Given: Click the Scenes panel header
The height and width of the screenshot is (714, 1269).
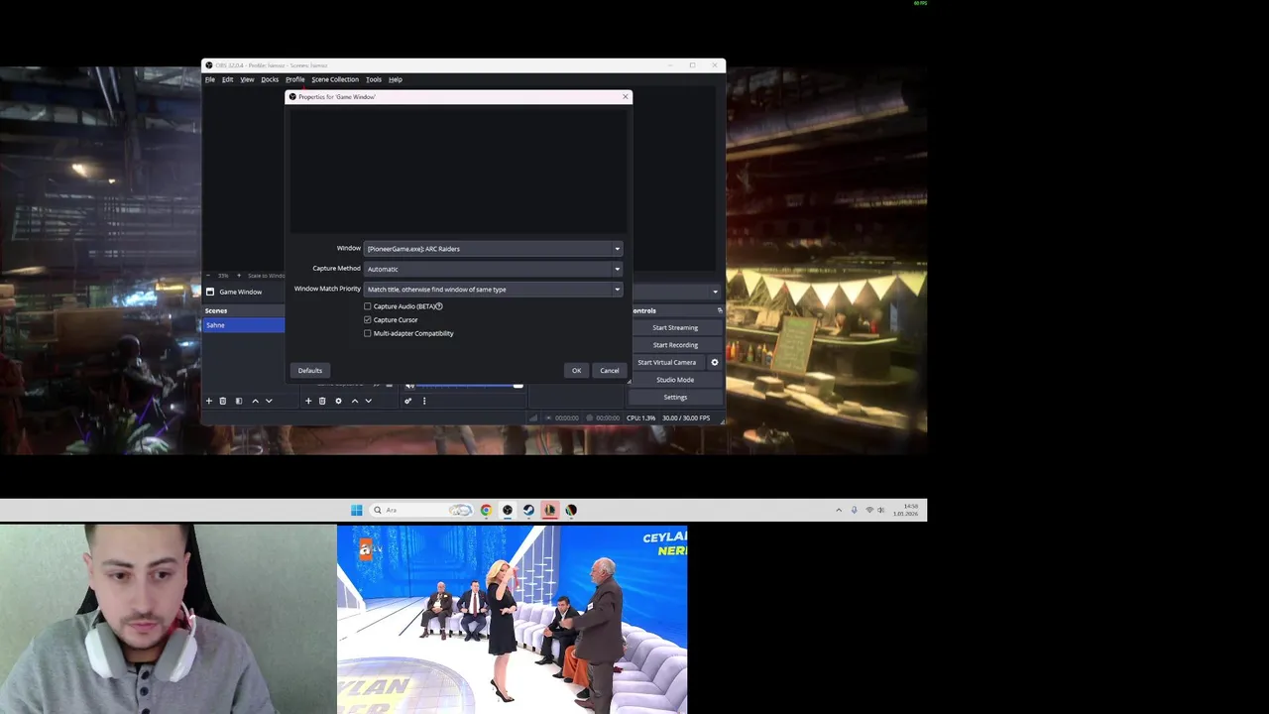Looking at the screenshot, I should point(244,310).
